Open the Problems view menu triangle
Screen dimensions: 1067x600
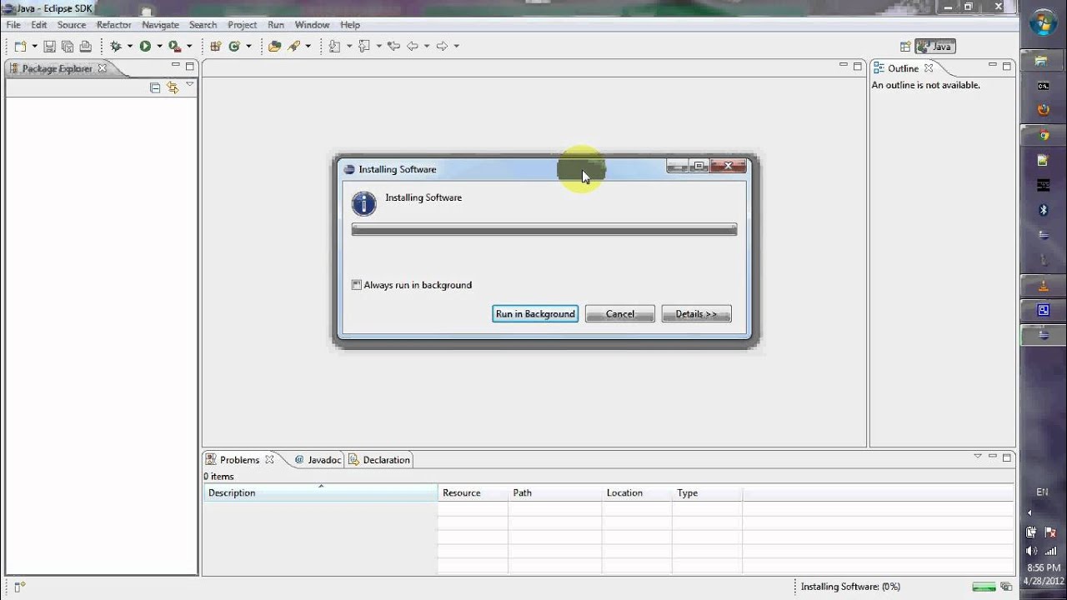click(x=978, y=457)
